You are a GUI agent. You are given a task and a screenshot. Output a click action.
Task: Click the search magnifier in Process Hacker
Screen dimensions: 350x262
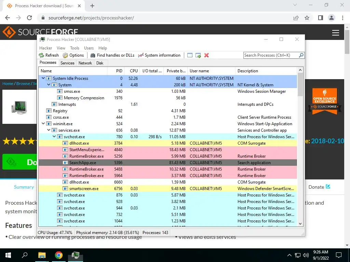pyautogui.click(x=301, y=55)
